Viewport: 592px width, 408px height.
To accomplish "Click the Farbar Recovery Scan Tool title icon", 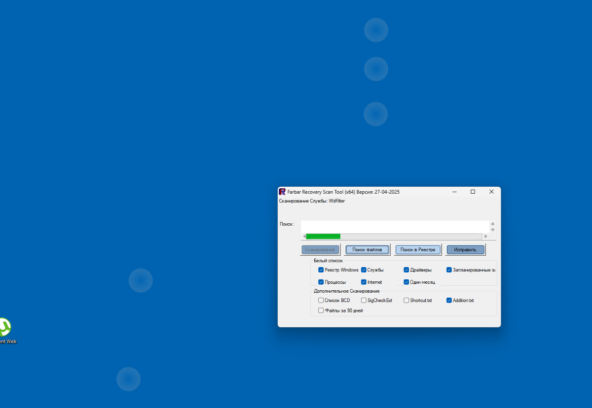I will pyautogui.click(x=282, y=192).
